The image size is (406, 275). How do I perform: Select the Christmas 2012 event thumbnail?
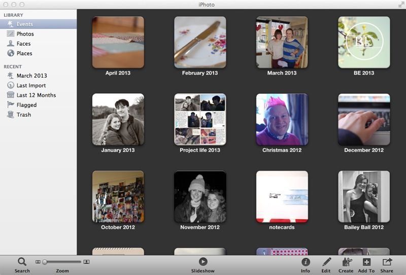(282, 119)
